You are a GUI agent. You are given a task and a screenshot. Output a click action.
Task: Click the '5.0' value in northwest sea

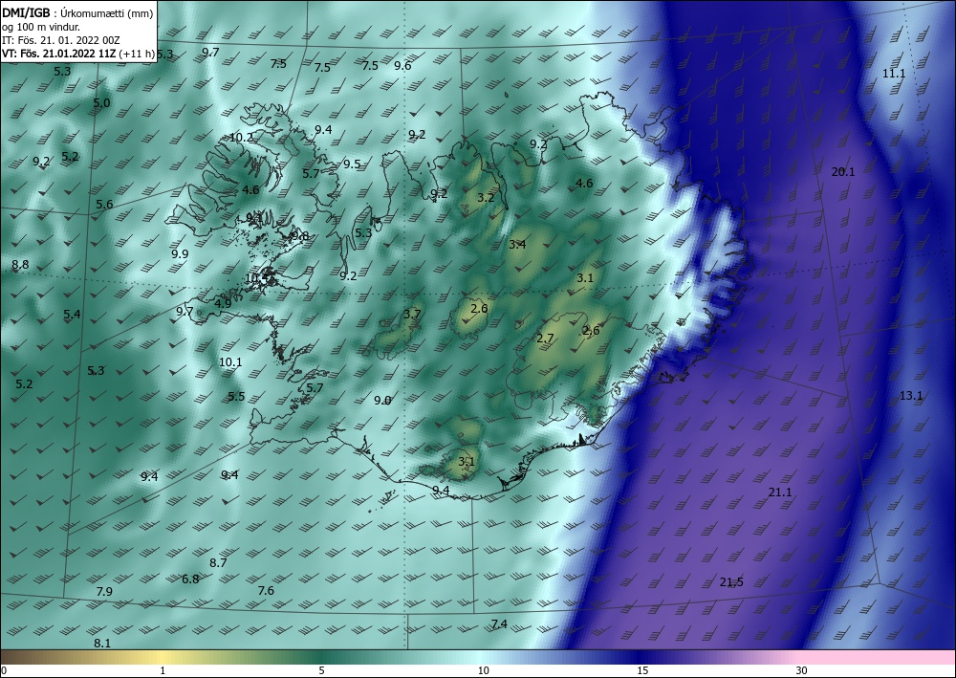pos(102,103)
